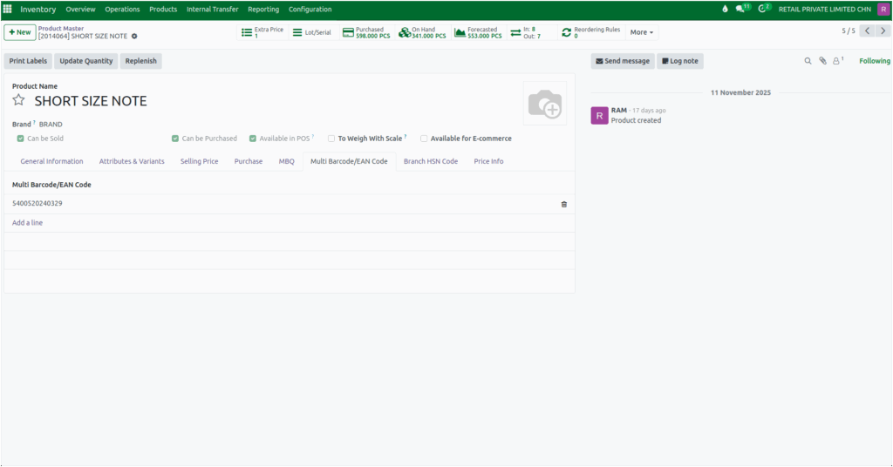Image resolution: width=893 pixels, height=467 pixels.
Task: Open On Hand 541.000 PCS stat
Action: click(x=423, y=32)
